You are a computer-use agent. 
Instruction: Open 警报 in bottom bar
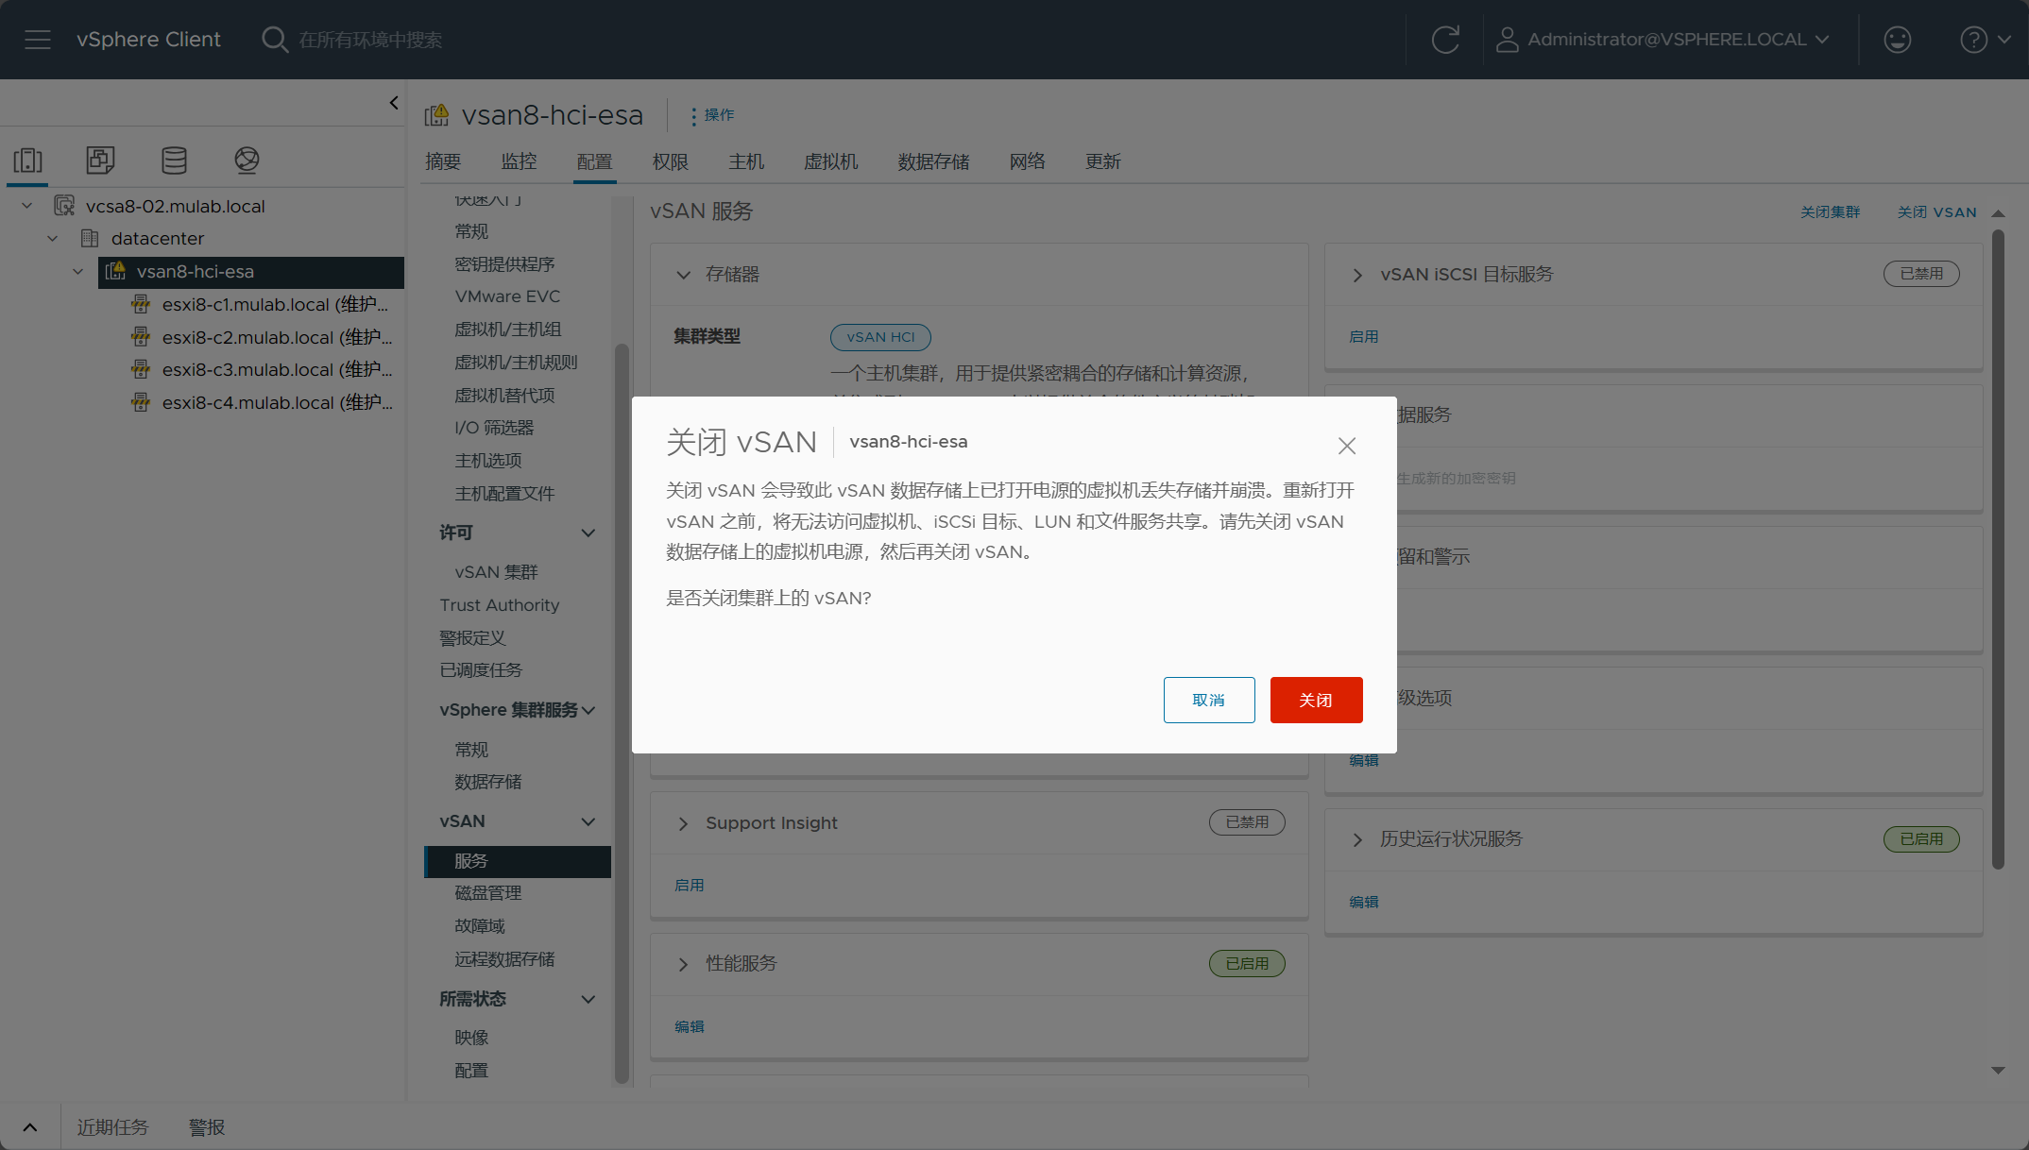(x=207, y=1127)
